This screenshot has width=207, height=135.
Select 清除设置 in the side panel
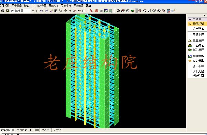pyautogui.click(x=198, y=76)
